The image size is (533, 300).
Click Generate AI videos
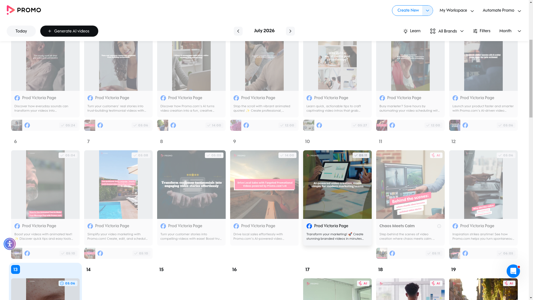tap(69, 31)
